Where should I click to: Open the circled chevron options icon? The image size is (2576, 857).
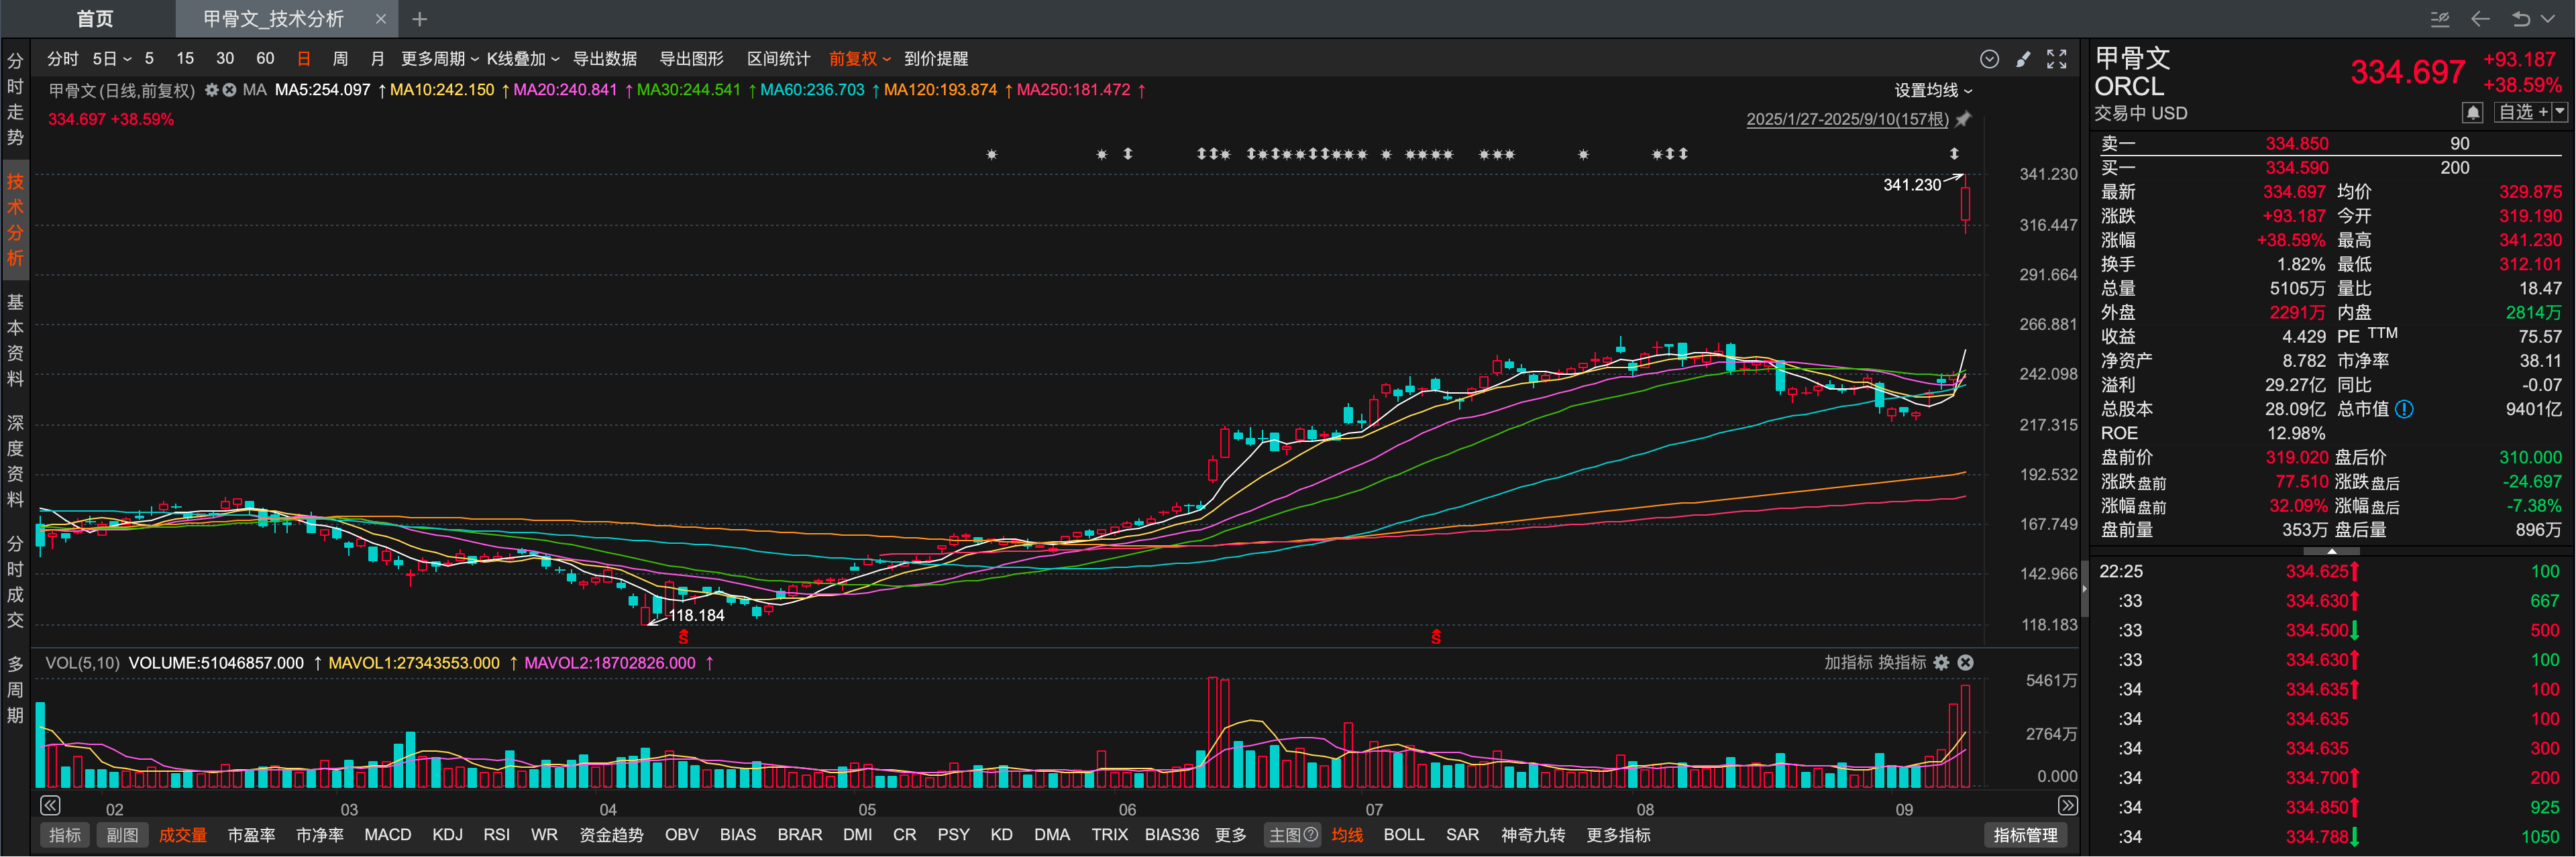pyautogui.click(x=1989, y=59)
